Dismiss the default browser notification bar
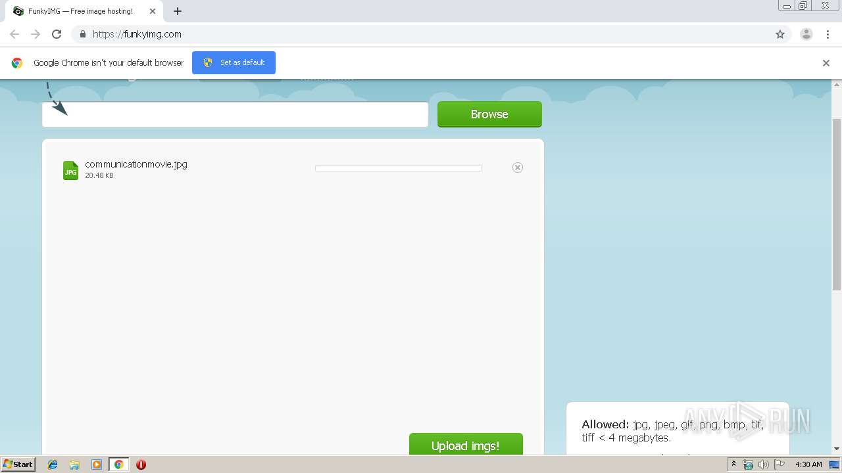The height and width of the screenshot is (473, 842). coord(826,63)
